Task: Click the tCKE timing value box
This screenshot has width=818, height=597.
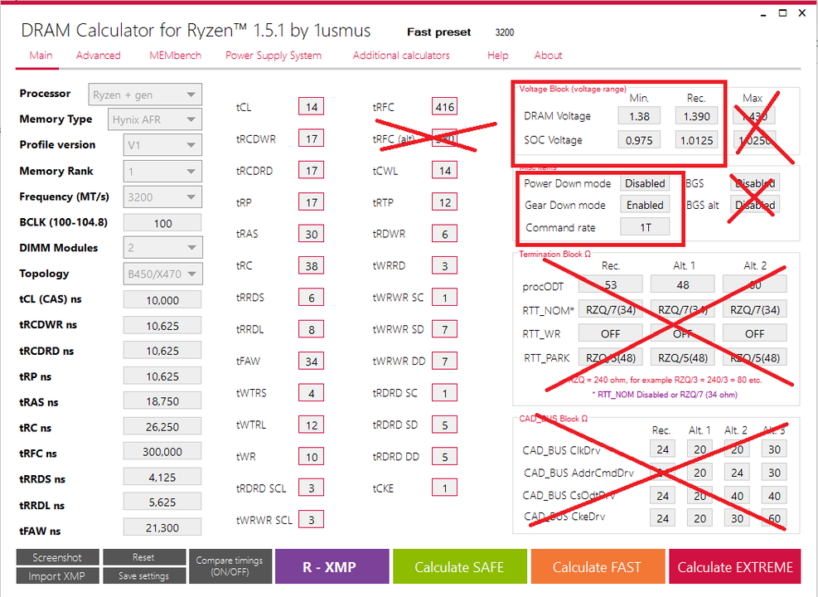Action: 445,488
